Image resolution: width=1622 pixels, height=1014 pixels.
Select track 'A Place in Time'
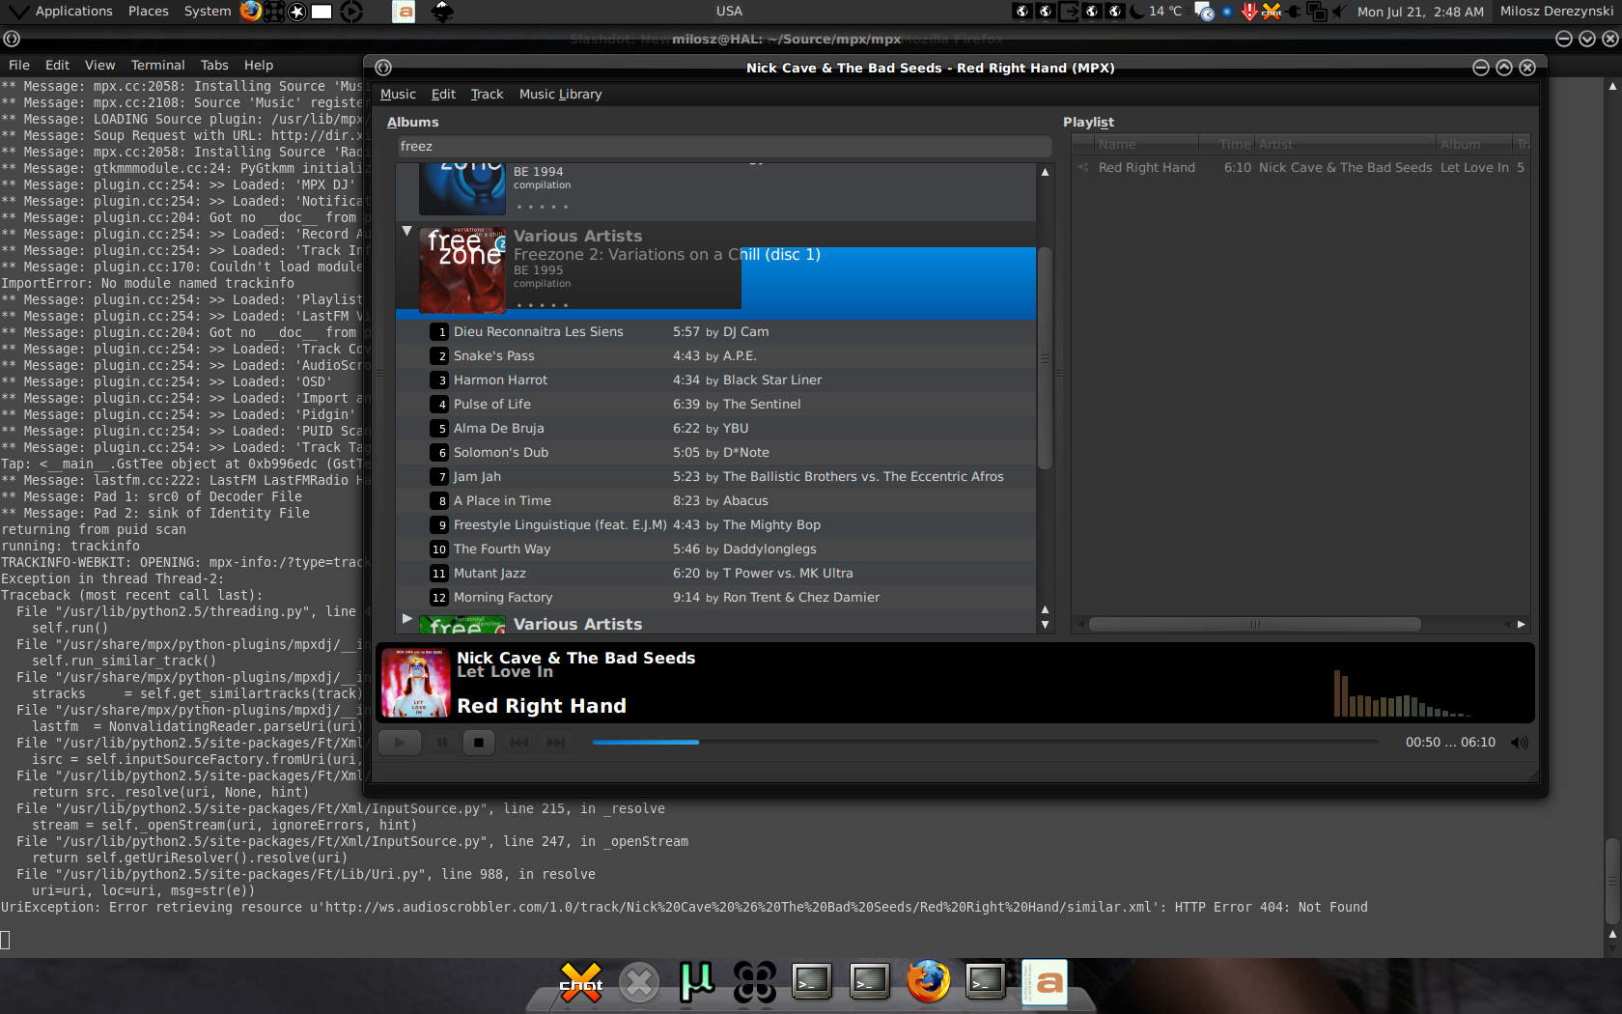[715, 501]
